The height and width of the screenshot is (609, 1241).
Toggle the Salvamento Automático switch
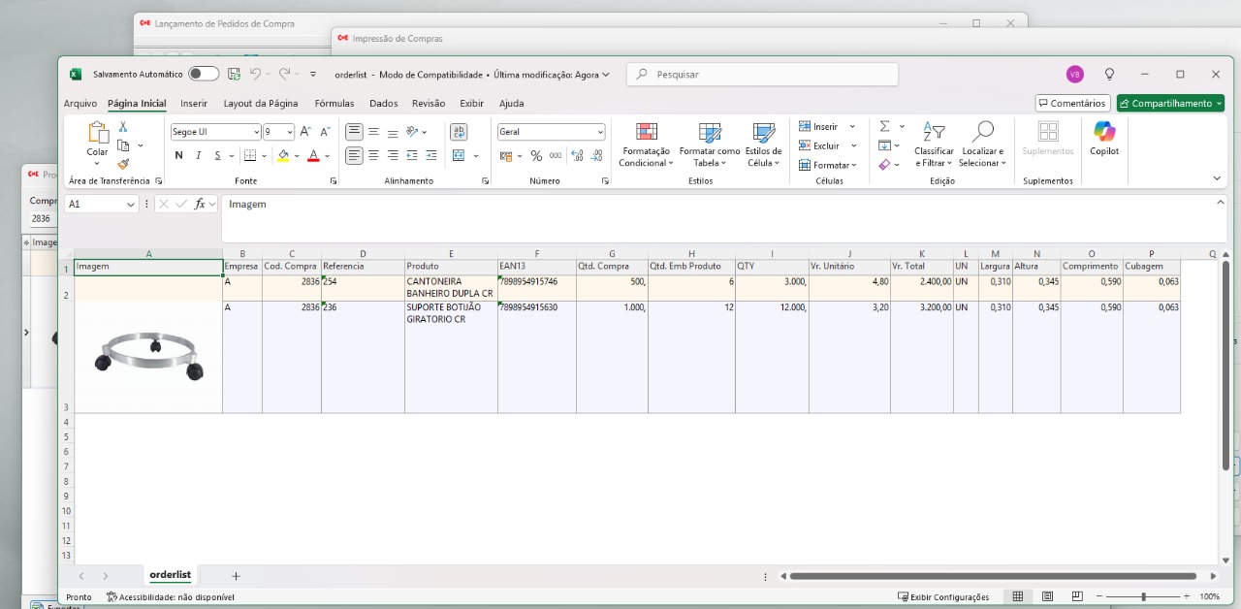coord(204,74)
